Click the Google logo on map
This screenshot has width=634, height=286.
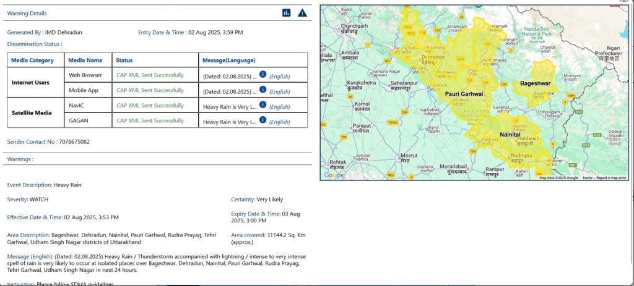334,175
